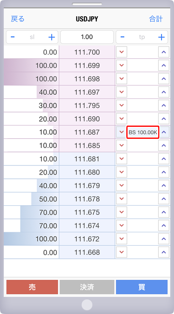Image resolution: width=174 pixels, height=314 pixels.
Task: Tap the red down arrow at 111.681
Action: coord(121,159)
